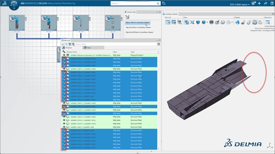
Task: Toggle visibility of 6200891 Reference Geometry row
Action: click(x=64, y=55)
